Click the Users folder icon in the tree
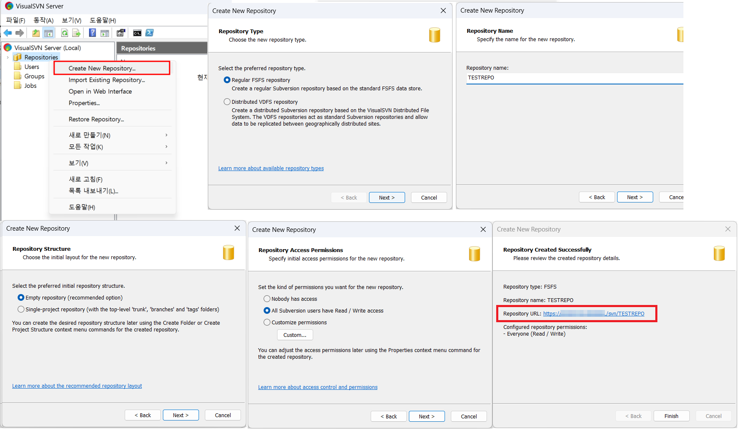Viewport: 738px width, 431px height. [18, 67]
